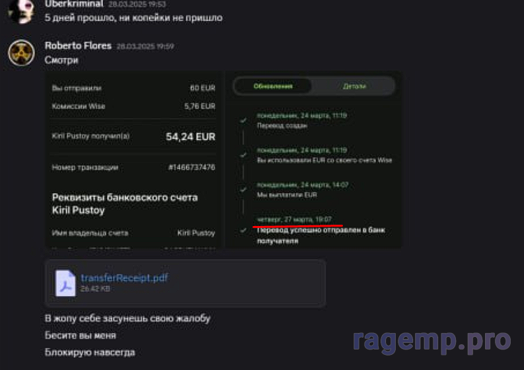524x370 pixels.
Task: Click the Uberkriminal user avatar
Action: point(21,10)
